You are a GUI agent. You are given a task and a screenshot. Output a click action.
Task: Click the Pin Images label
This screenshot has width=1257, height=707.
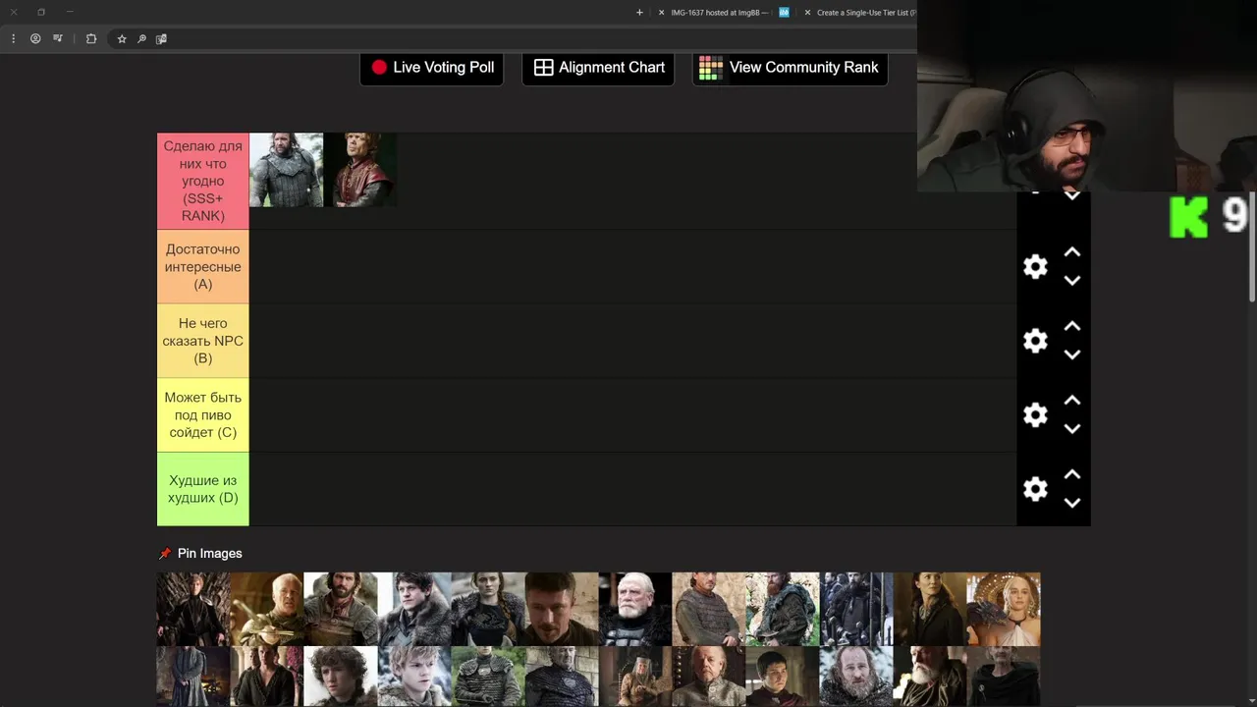209,554
